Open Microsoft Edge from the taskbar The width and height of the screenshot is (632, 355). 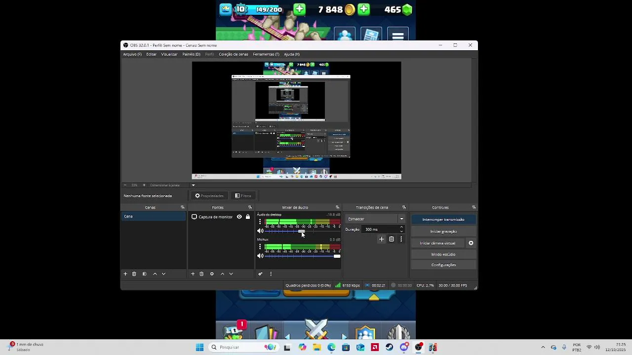[331, 347]
